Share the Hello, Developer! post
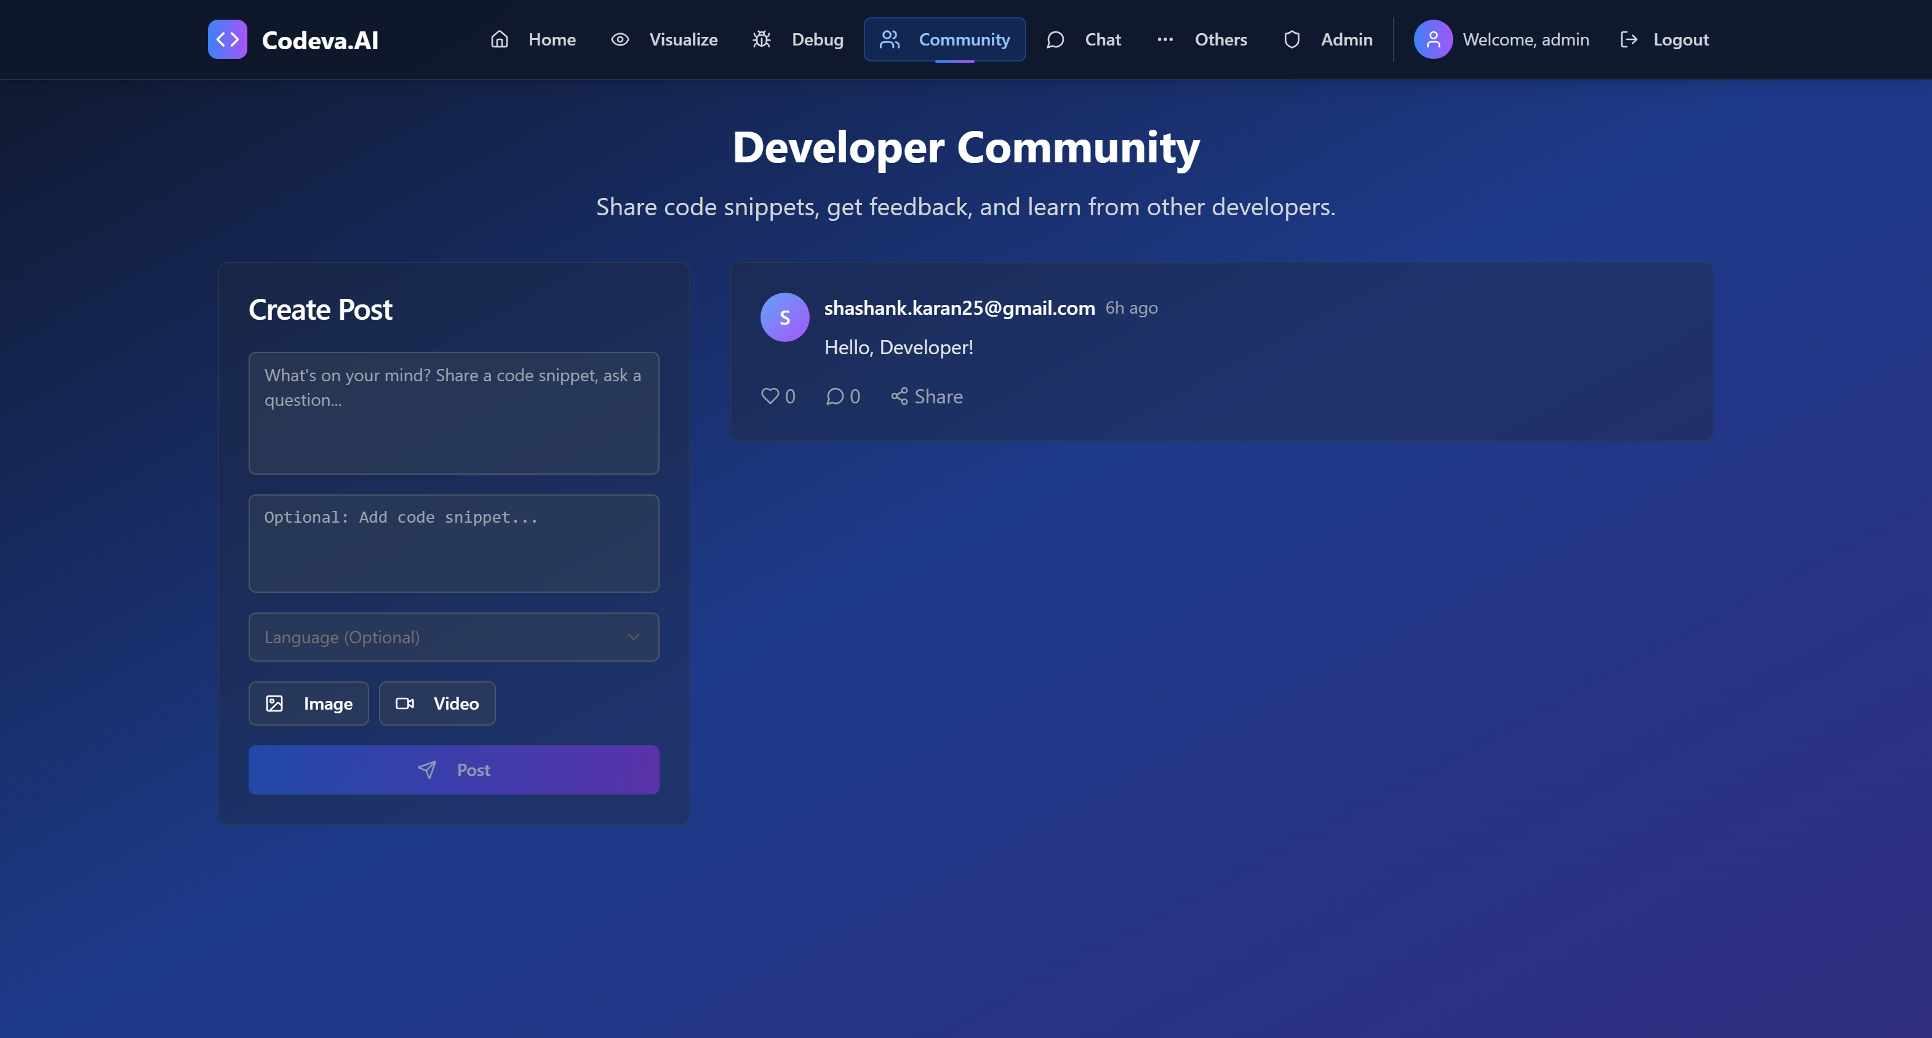 tap(926, 396)
